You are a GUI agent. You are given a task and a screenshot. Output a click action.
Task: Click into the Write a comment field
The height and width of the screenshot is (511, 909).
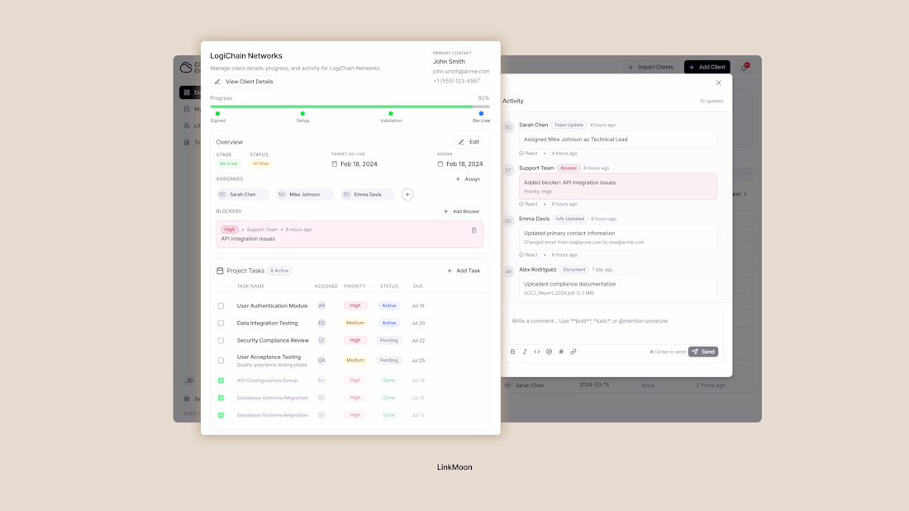coord(615,327)
